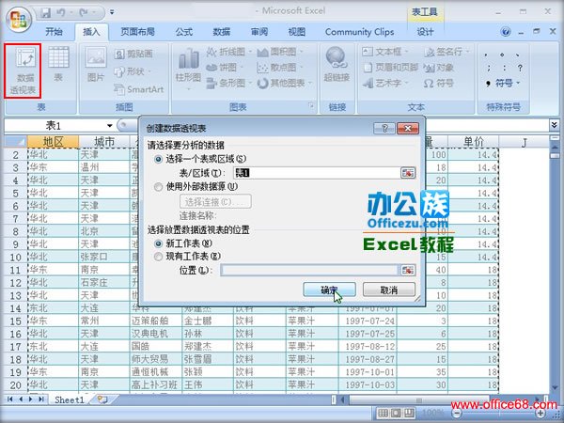
Task: Switch to the 公式 tab
Action: (184, 32)
